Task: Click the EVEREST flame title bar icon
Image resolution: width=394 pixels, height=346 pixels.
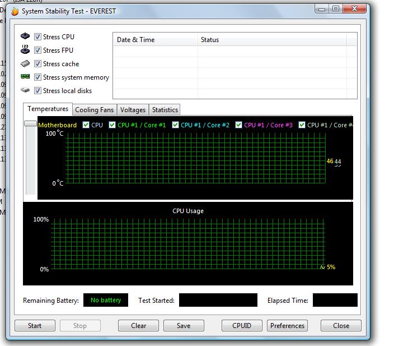Action: [x=15, y=11]
